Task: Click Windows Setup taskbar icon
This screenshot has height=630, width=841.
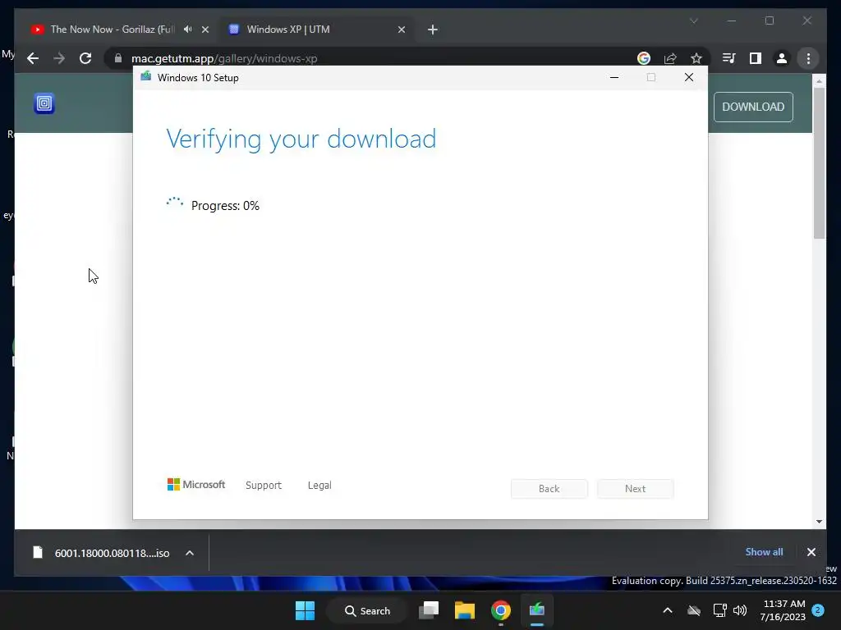Action: point(536,610)
